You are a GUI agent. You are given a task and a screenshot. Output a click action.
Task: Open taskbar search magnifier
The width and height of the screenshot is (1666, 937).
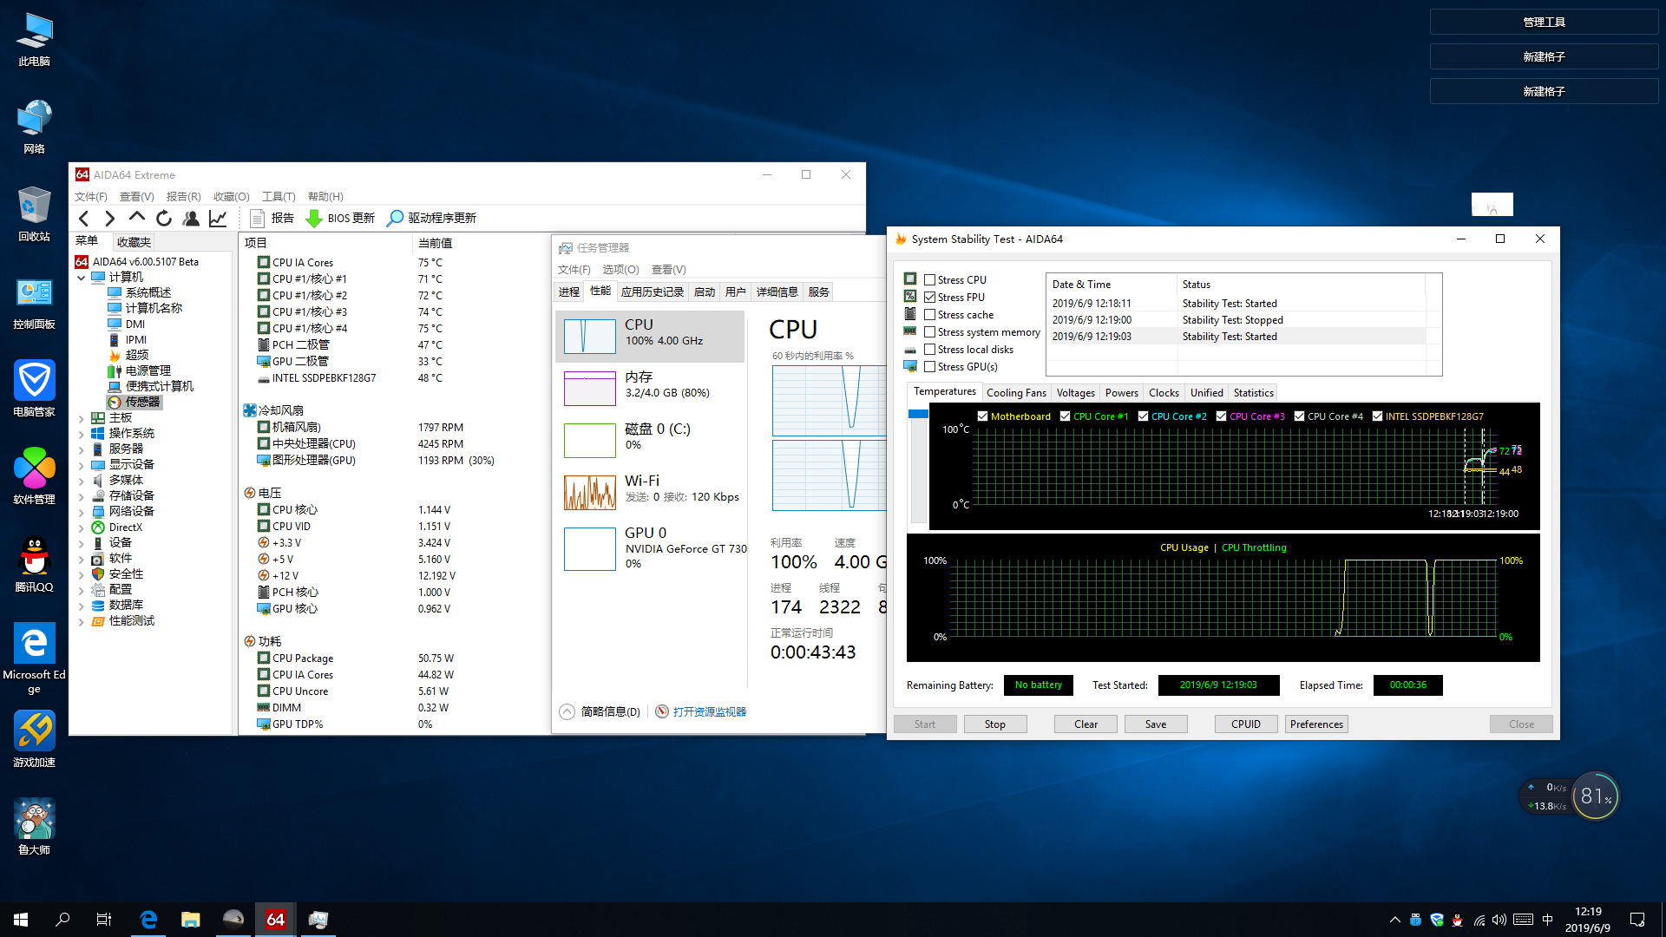click(62, 920)
